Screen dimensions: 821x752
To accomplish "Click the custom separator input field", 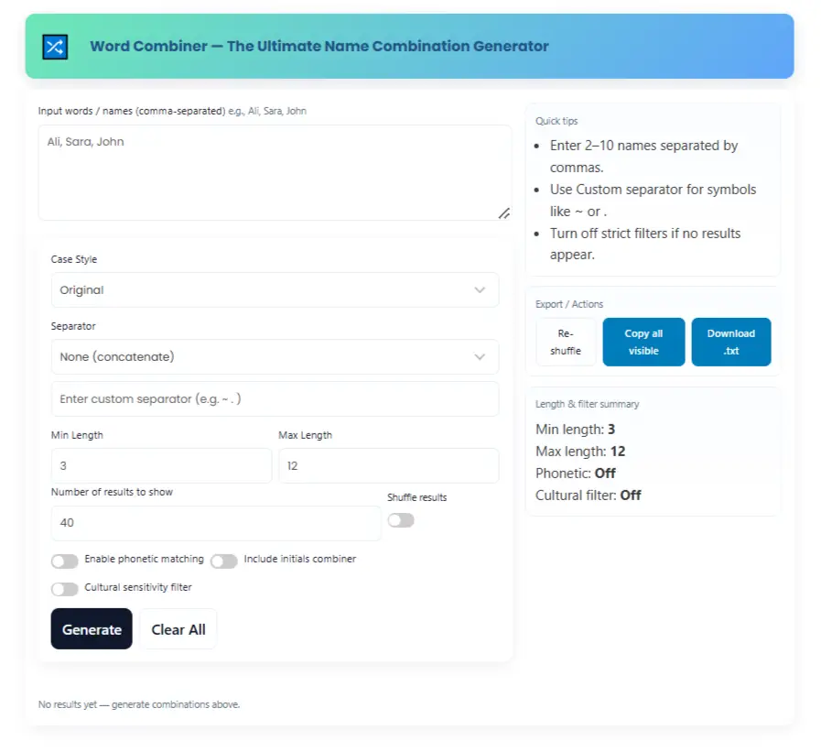I will 275,399.
